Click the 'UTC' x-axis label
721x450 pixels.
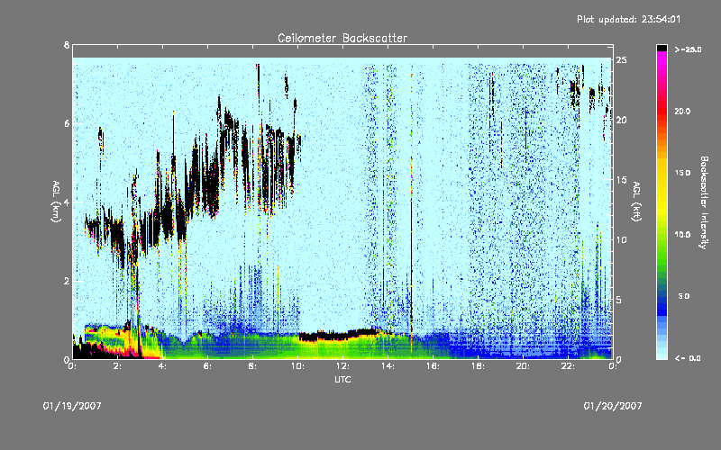point(342,379)
